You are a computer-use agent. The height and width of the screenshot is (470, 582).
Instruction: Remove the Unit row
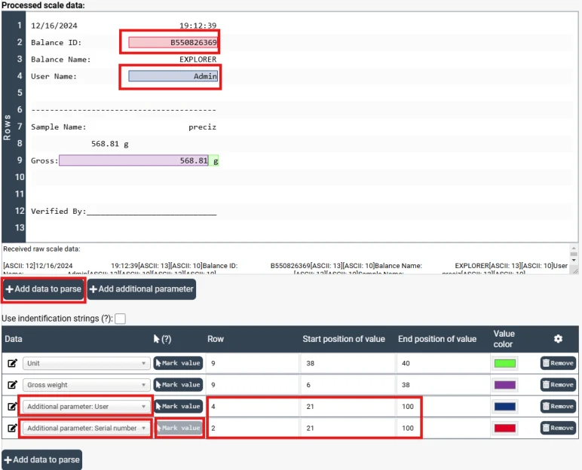point(558,363)
